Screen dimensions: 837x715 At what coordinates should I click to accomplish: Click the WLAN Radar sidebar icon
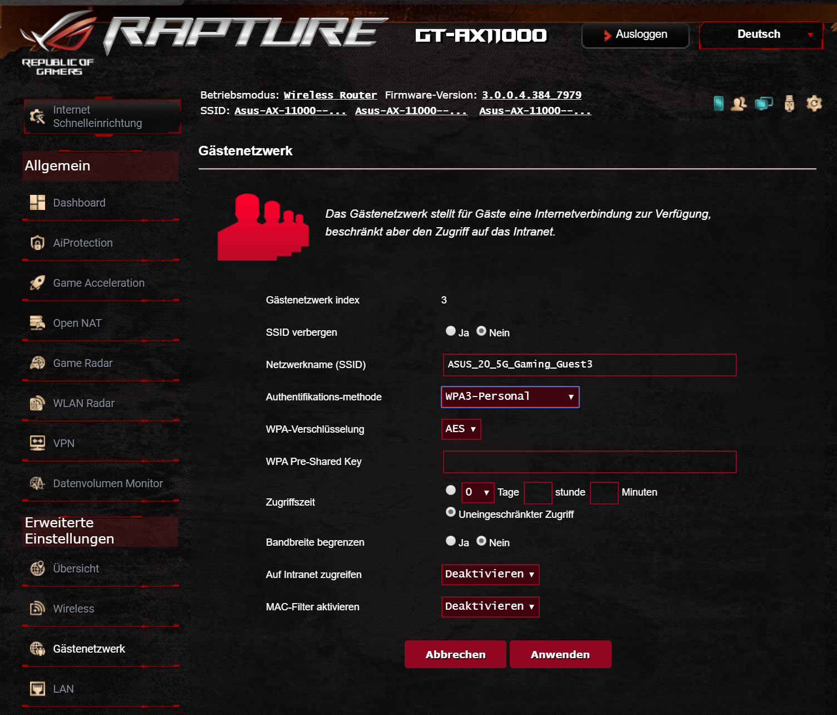(x=37, y=403)
